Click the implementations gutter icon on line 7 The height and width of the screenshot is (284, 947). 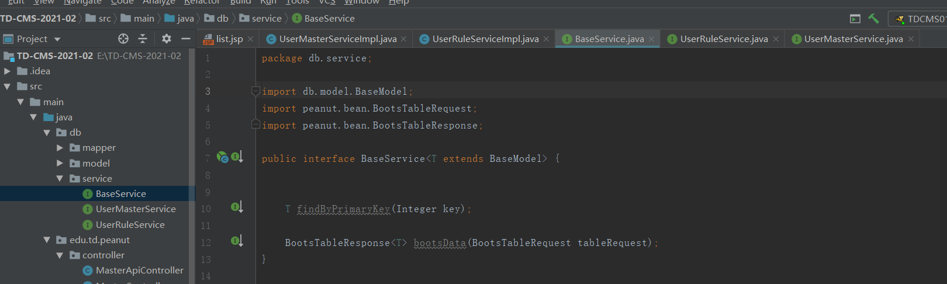point(237,157)
